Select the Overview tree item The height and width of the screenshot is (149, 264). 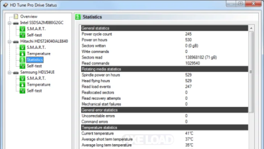[x=29, y=16]
